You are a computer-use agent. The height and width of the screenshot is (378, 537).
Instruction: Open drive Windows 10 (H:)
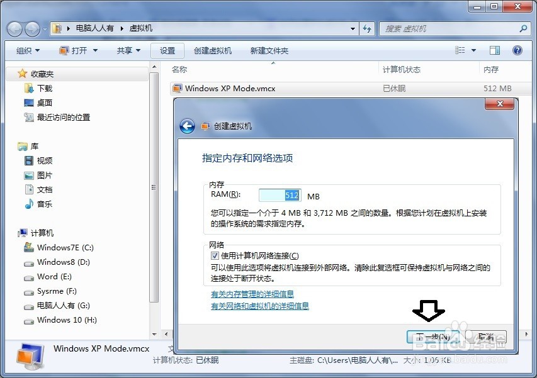coord(60,320)
